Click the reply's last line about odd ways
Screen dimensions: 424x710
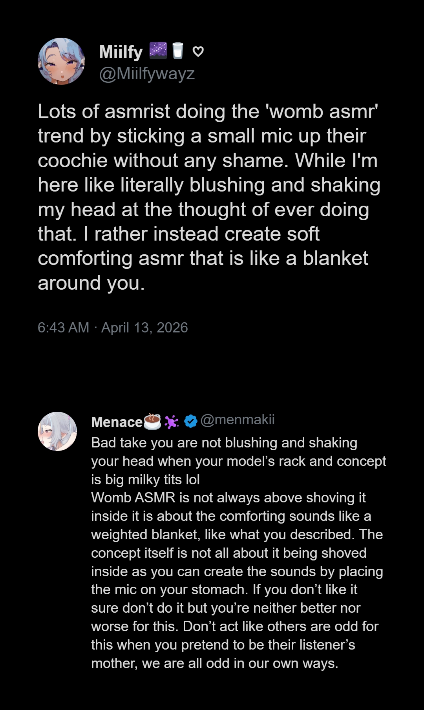[214, 663]
